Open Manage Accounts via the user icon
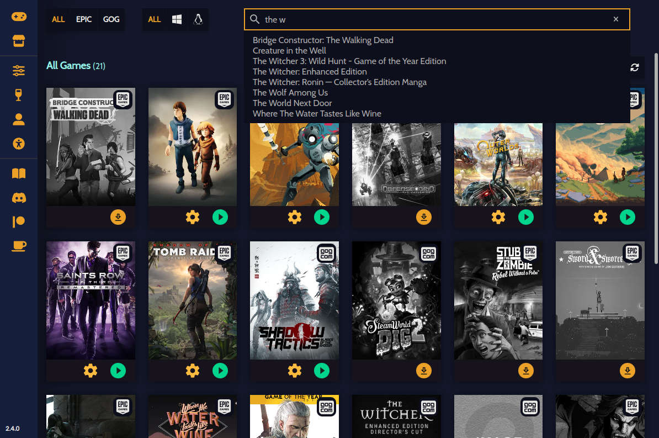Viewport: 659px width, 438px height. [18, 119]
